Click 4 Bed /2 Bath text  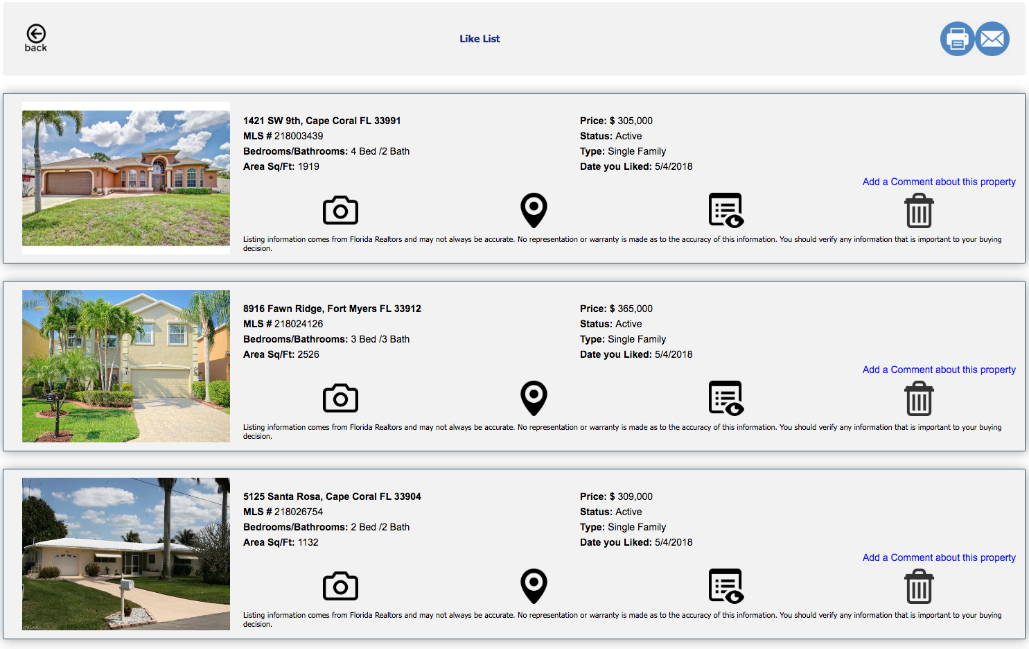pos(380,151)
